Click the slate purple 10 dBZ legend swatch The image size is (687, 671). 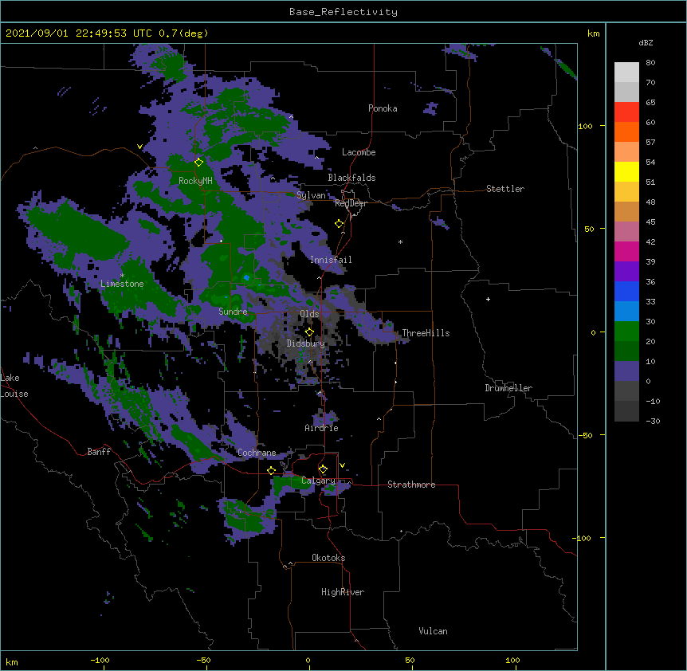(626, 371)
